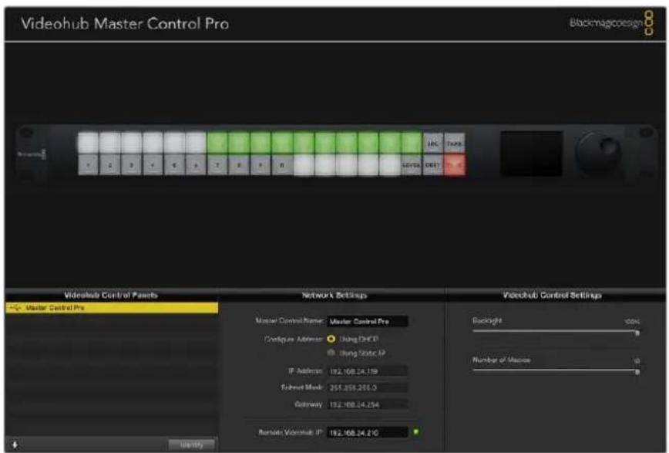This screenshot has width=669, height=453.
Task: Click the Identify button
Action: point(192,445)
